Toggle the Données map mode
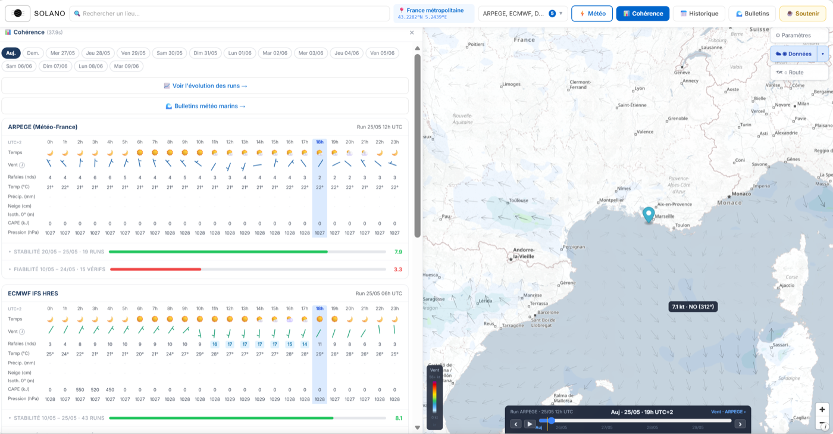 tap(794, 54)
